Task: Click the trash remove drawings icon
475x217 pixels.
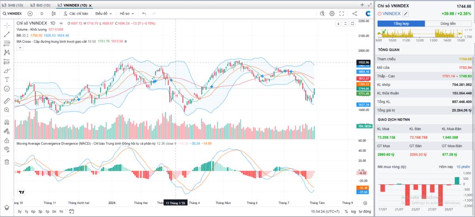Action: (x=7, y=162)
